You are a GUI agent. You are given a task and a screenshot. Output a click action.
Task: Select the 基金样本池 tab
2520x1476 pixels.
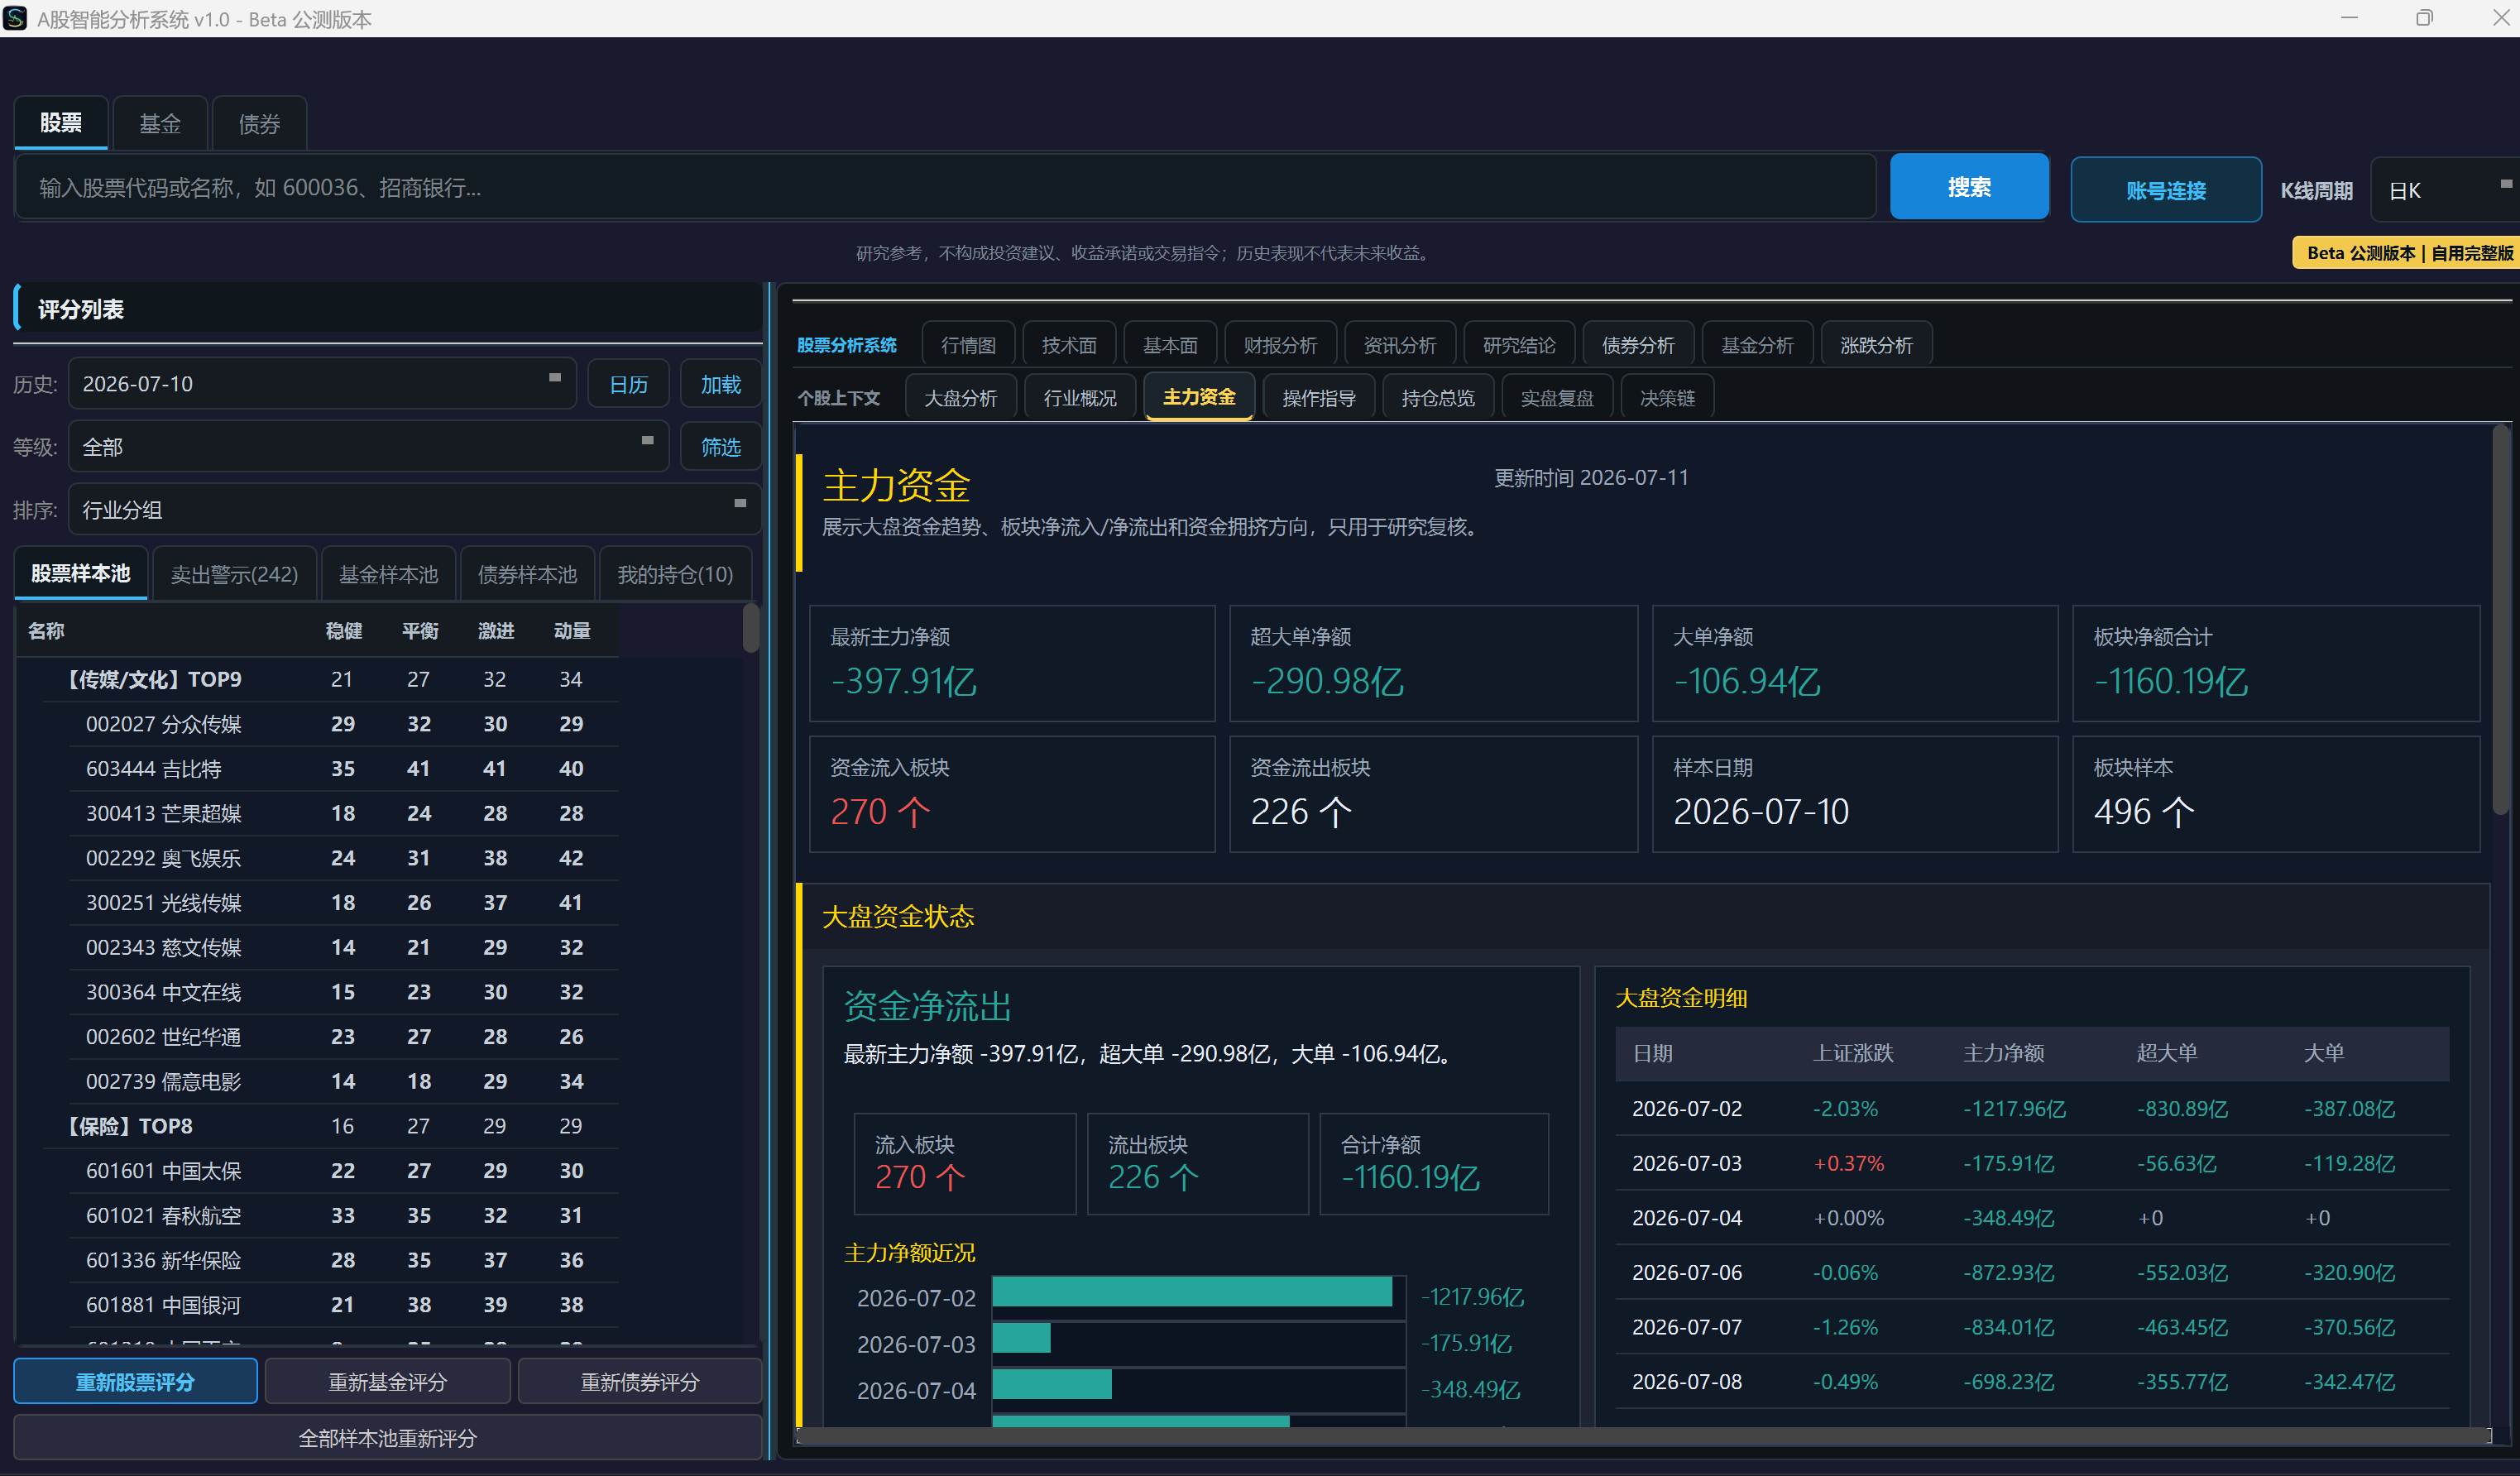click(x=388, y=574)
